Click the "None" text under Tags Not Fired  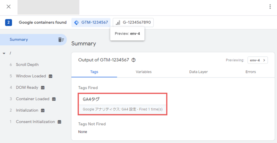coord(83,132)
